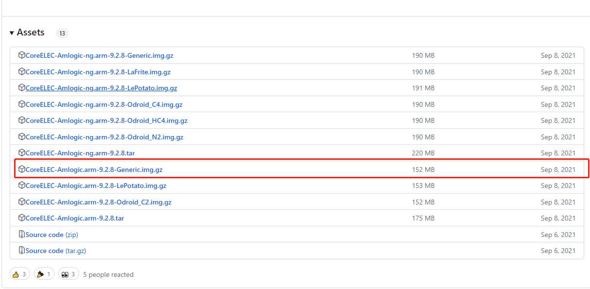This screenshot has height=289, width=590.
Task: Download CoreELEC-Amlogic-ng.arm-9.2.8-Generic.img.gz
Action: (x=100, y=55)
